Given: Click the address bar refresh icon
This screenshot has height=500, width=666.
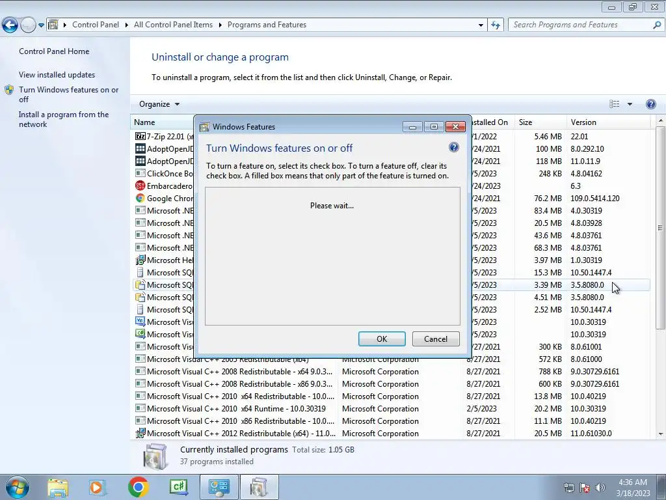Looking at the screenshot, I should tap(496, 25).
